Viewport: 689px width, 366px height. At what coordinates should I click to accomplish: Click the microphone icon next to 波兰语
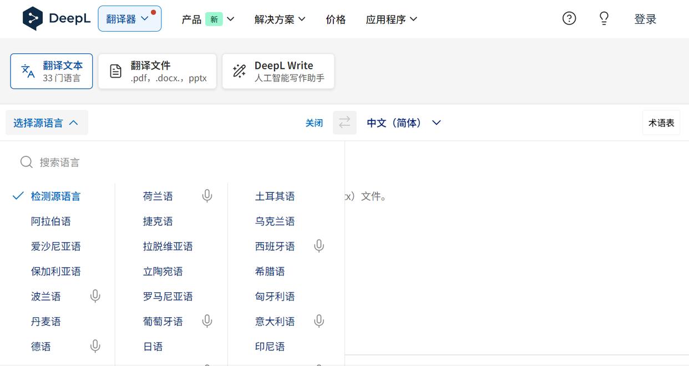click(95, 296)
